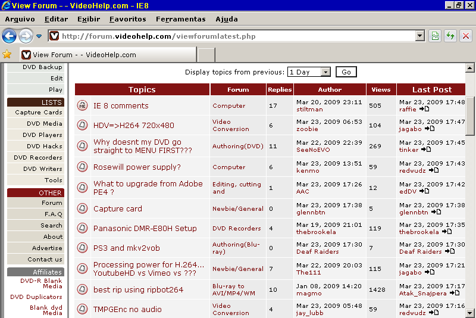Open the Search sidebar link
This screenshot has height=318, width=476.
[x=51, y=225]
